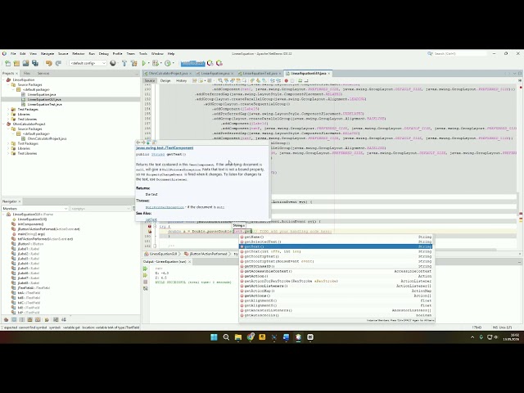Click the Save All toolbar icon
Screen dimensions: 524x393
[x=34, y=63]
